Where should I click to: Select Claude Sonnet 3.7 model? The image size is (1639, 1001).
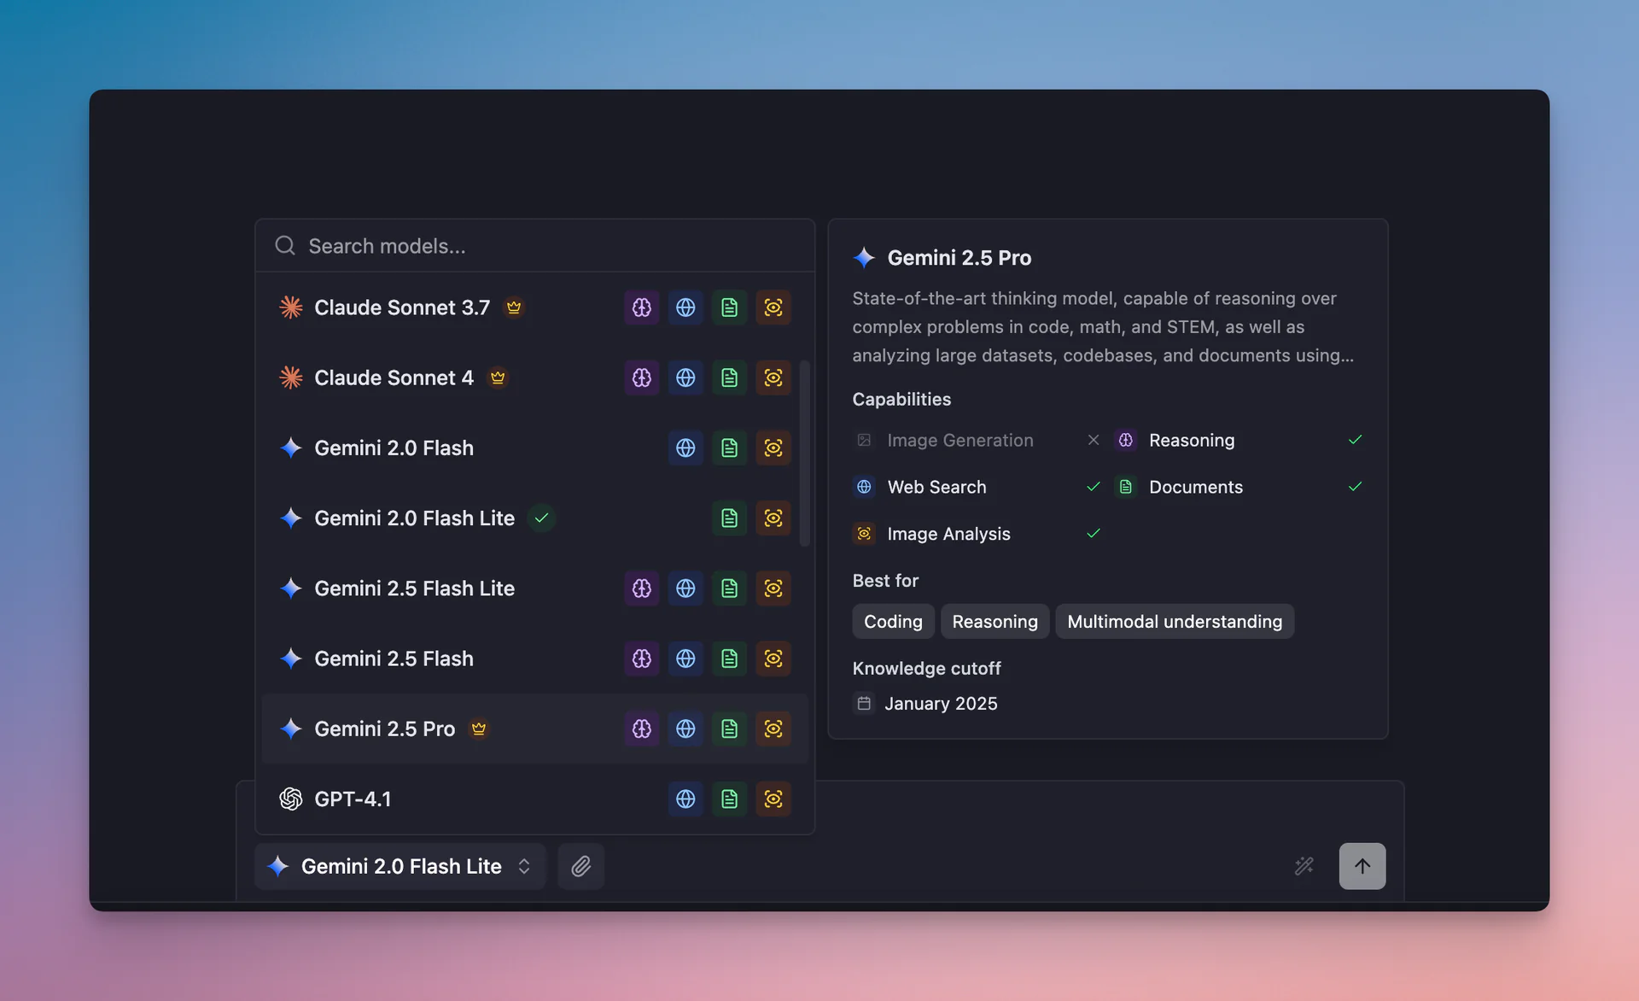pos(534,307)
